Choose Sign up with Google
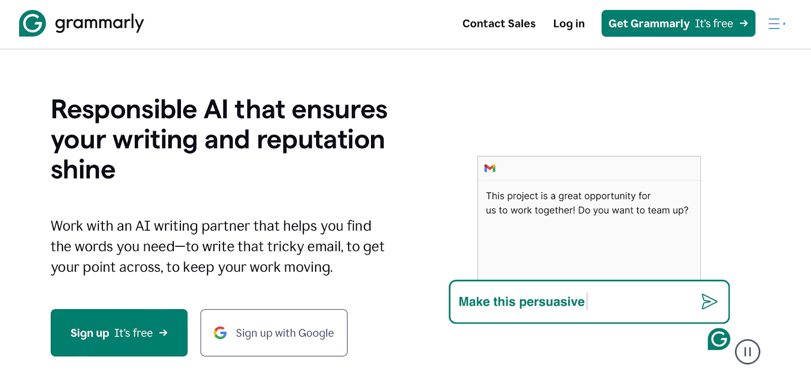This screenshot has height=370, width=811. coord(274,333)
